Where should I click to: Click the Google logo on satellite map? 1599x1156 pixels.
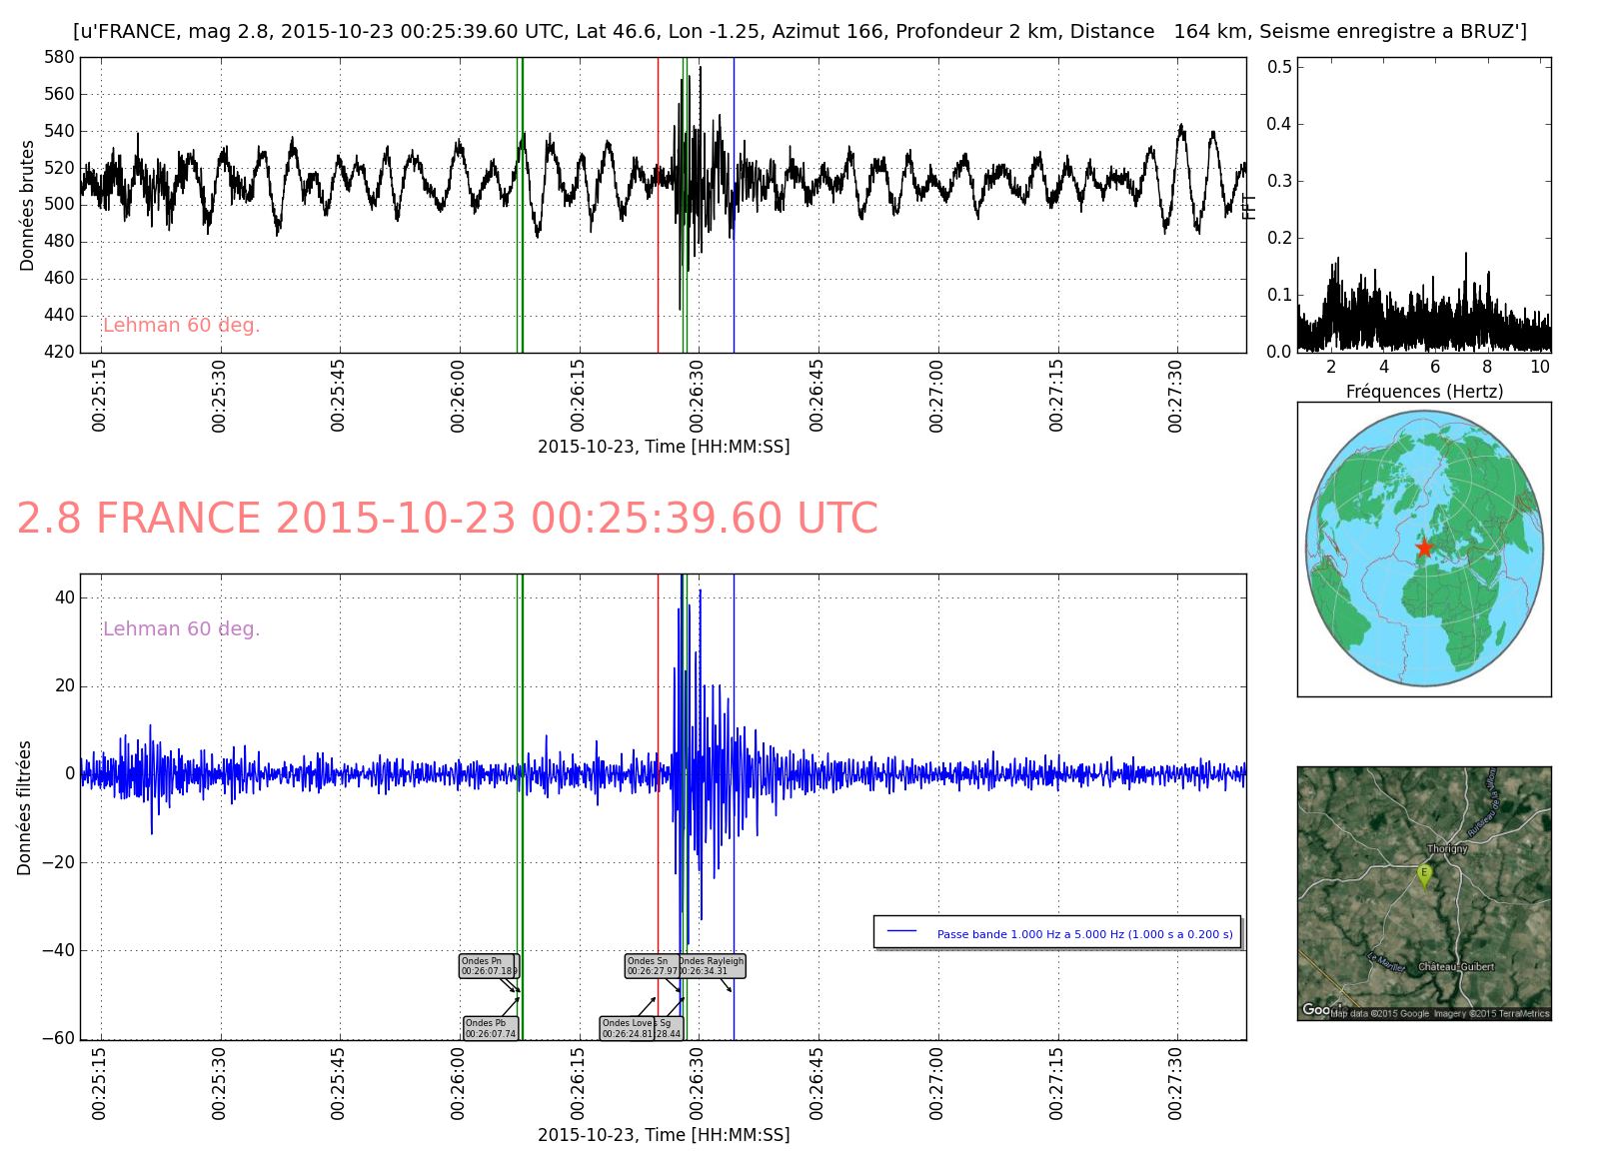[x=1315, y=1010]
